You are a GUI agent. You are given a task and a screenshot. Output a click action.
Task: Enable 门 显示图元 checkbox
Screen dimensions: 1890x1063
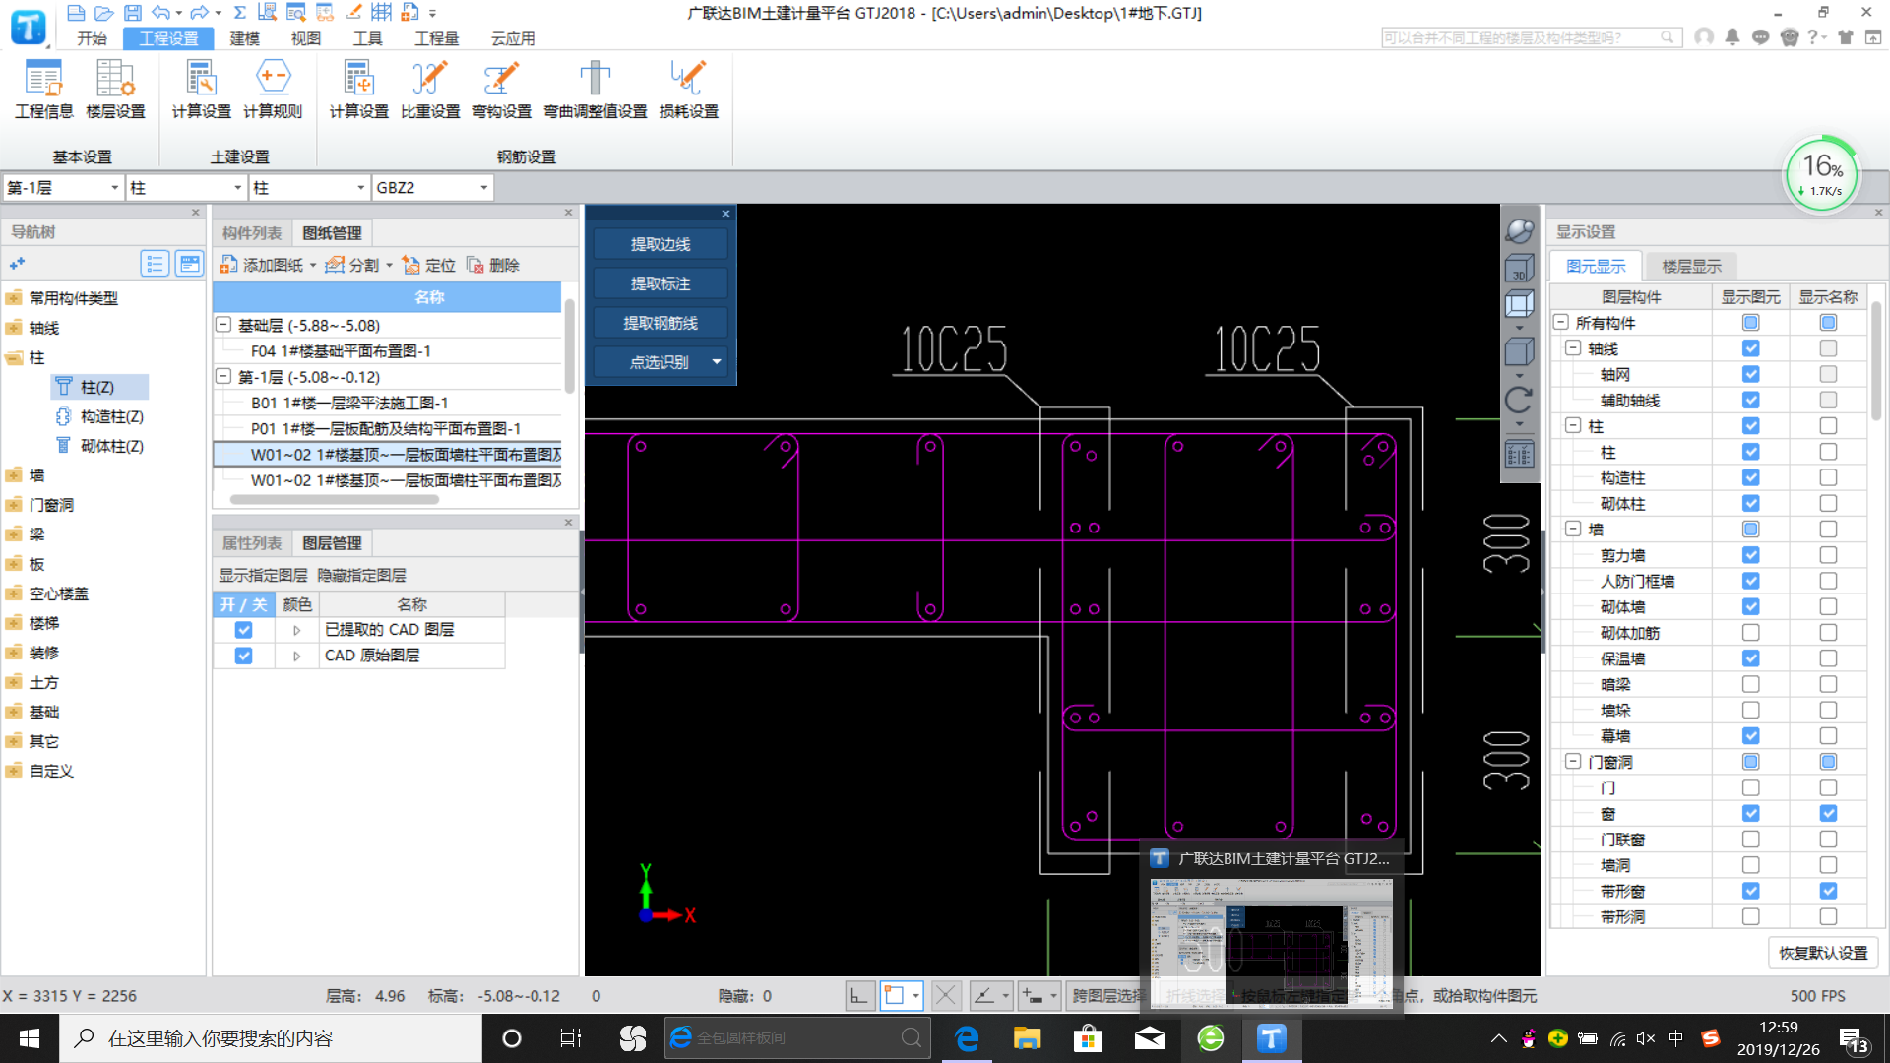(x=1750, y=787)
